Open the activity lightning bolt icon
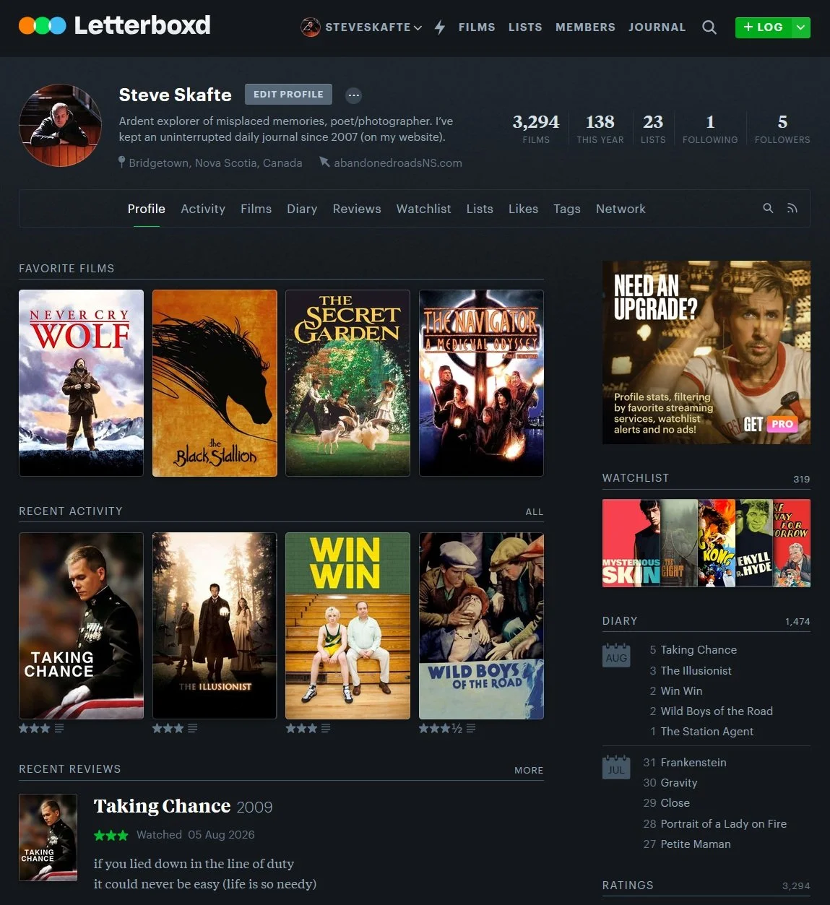 (x=440, y=27)
